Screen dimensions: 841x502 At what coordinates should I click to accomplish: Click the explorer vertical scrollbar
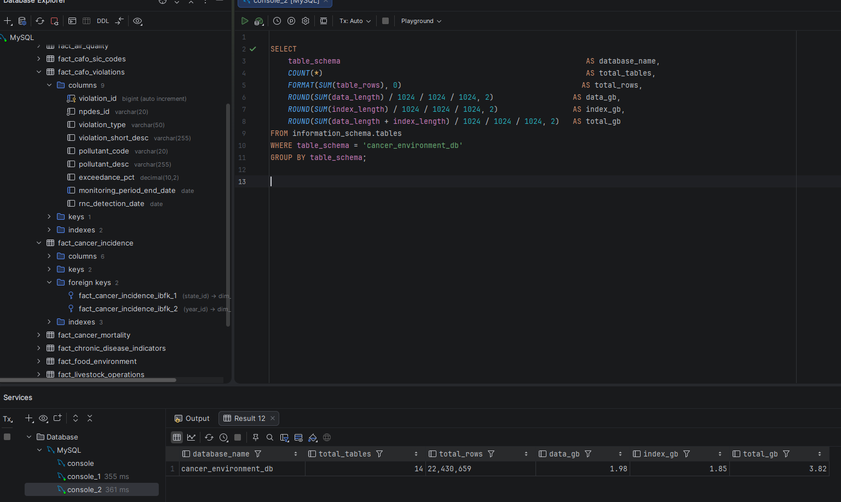(228, 215)
